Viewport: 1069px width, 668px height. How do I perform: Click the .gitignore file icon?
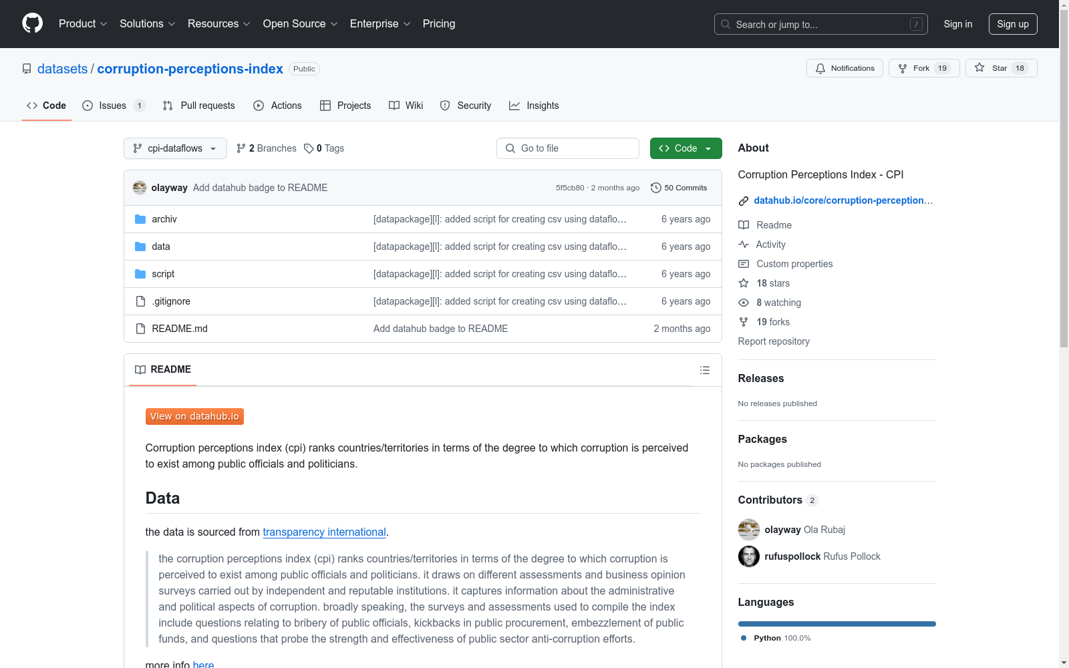point(140,301)
